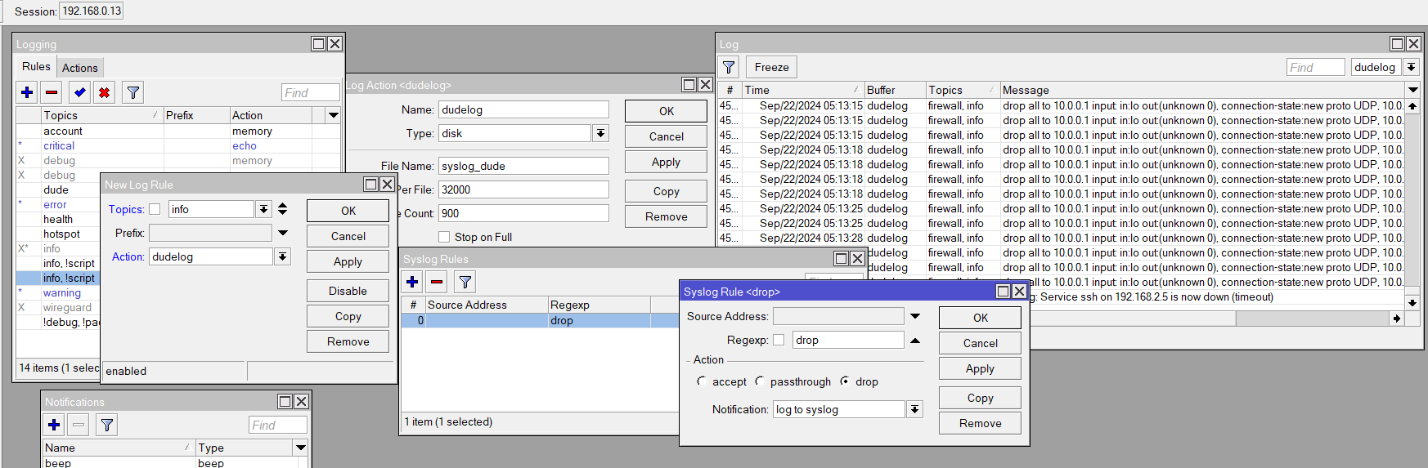The width and height of the screenshot is (1428, 468).
Task: Click OK in New Log Rule dialog
Action: 348,211
